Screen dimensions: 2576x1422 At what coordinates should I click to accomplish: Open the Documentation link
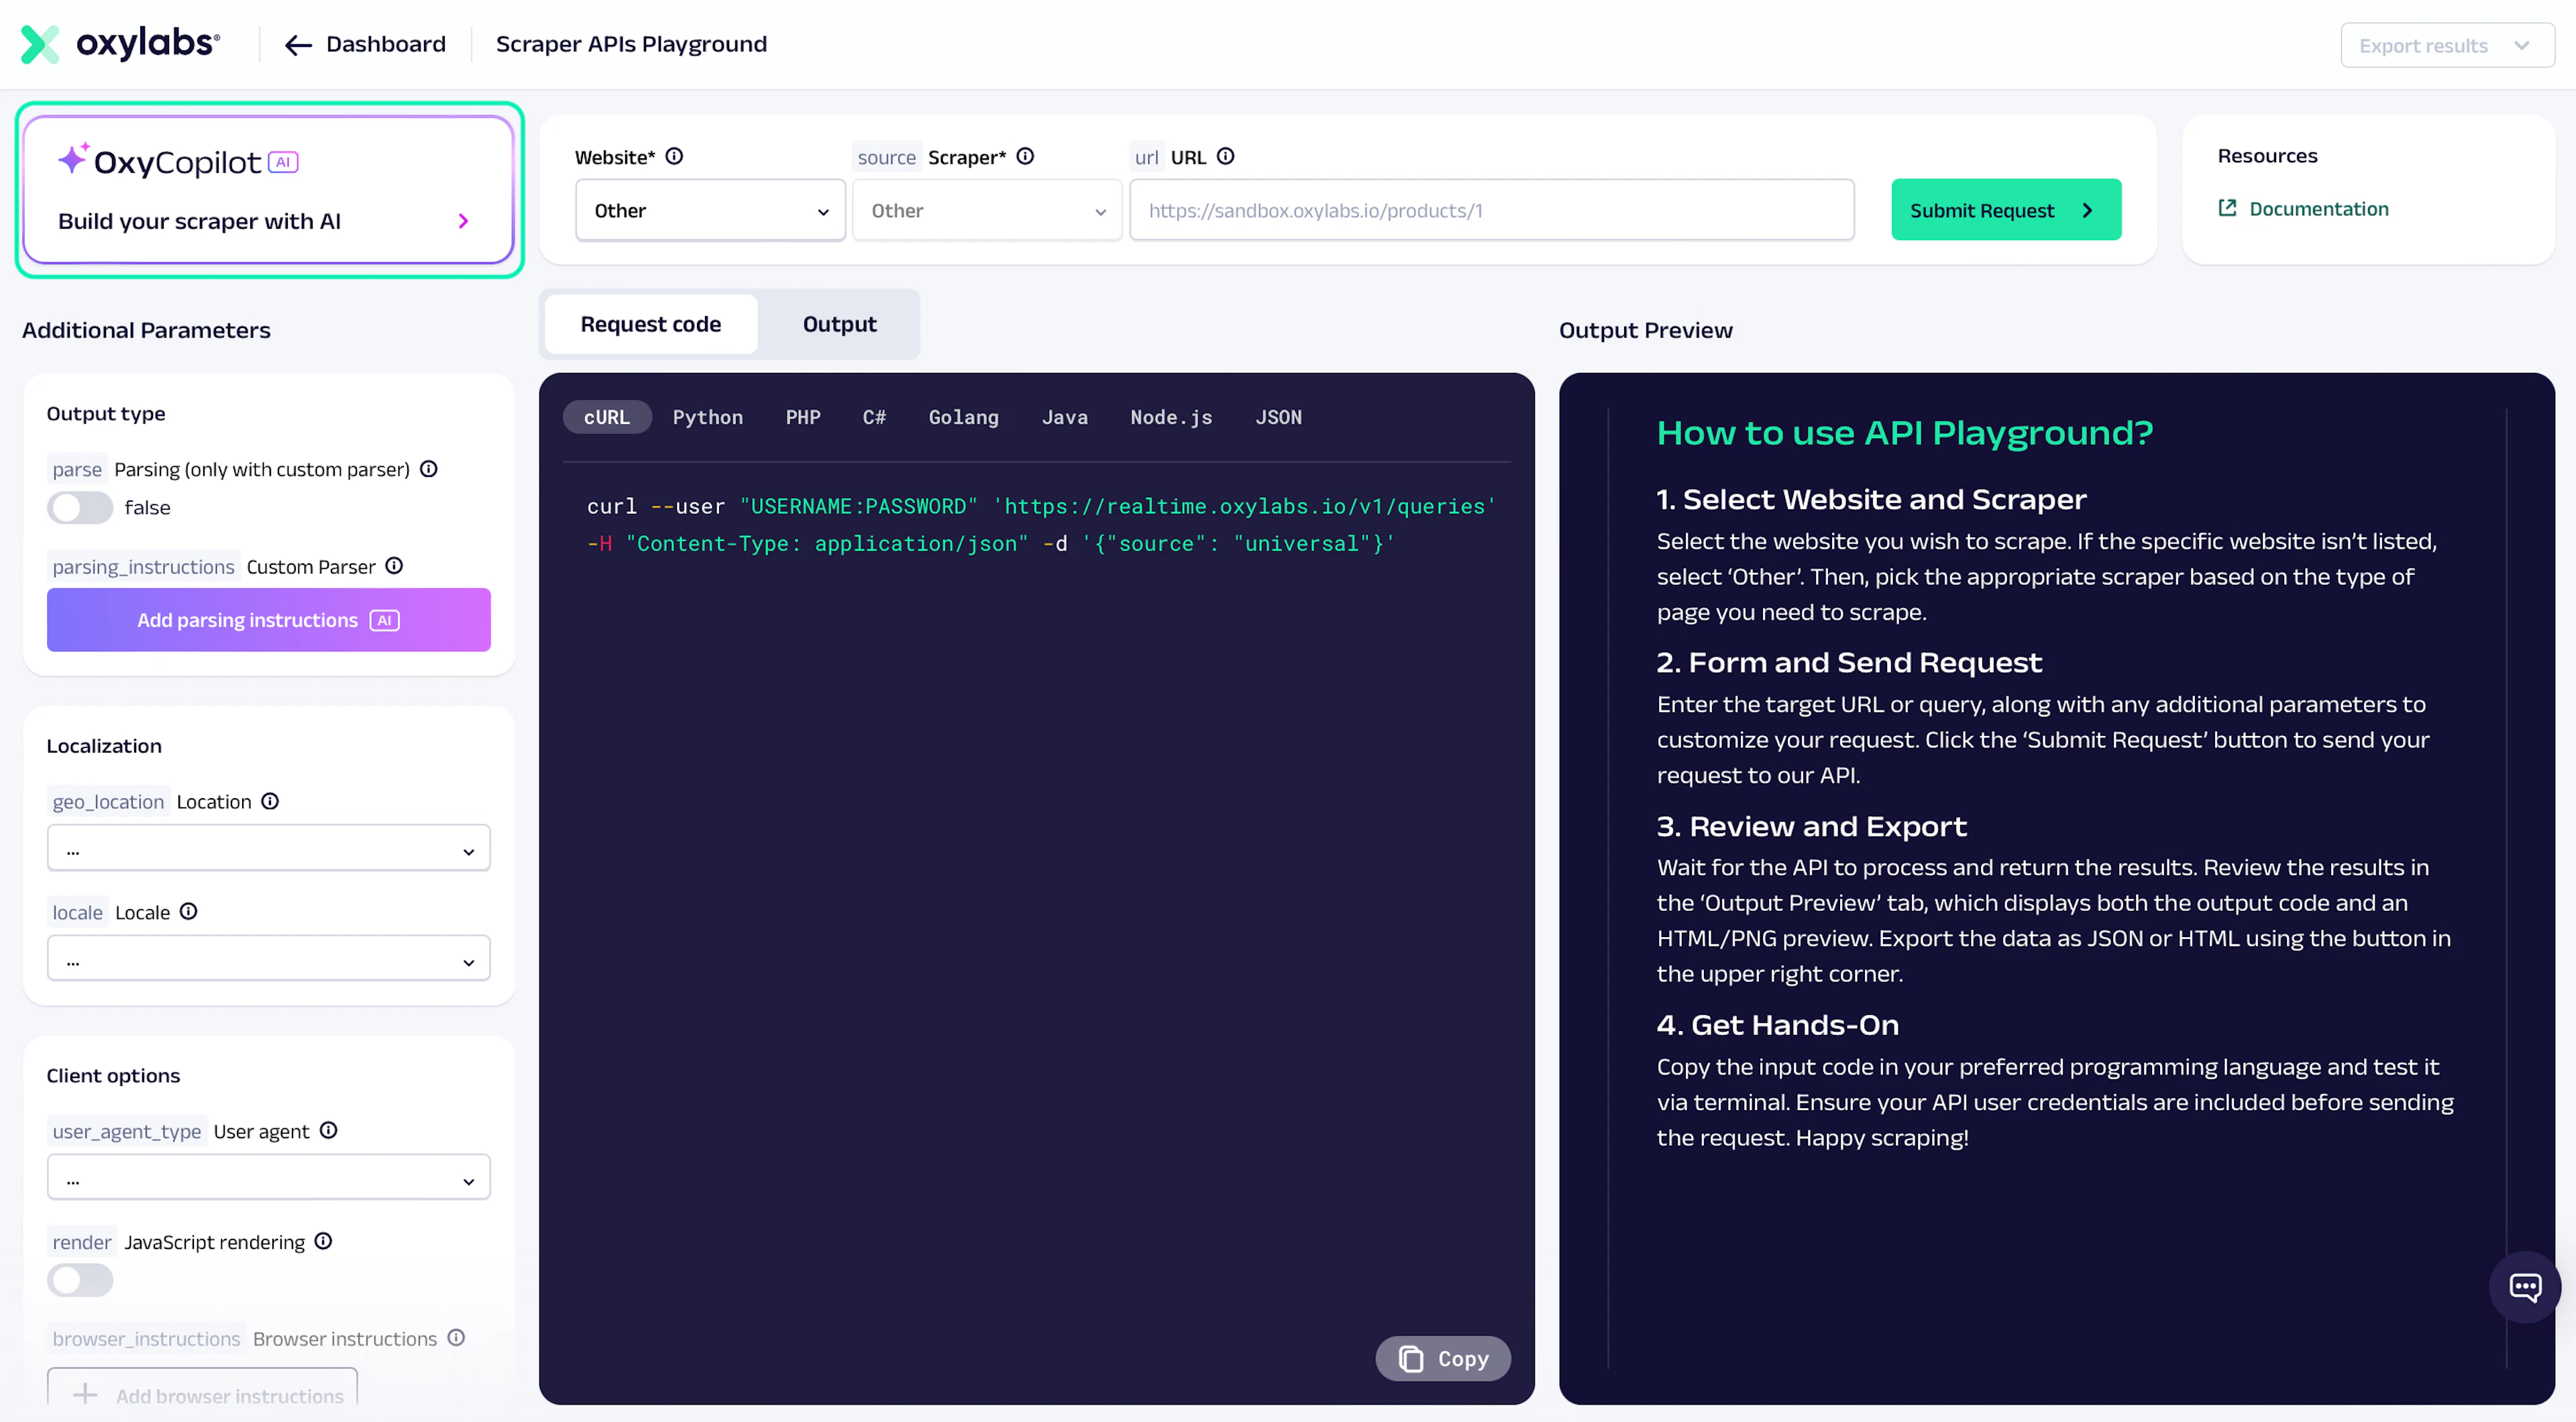(x=2318, y=208)
